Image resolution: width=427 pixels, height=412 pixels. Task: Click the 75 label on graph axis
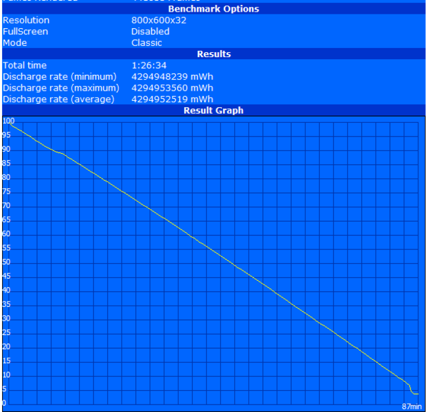6,192
